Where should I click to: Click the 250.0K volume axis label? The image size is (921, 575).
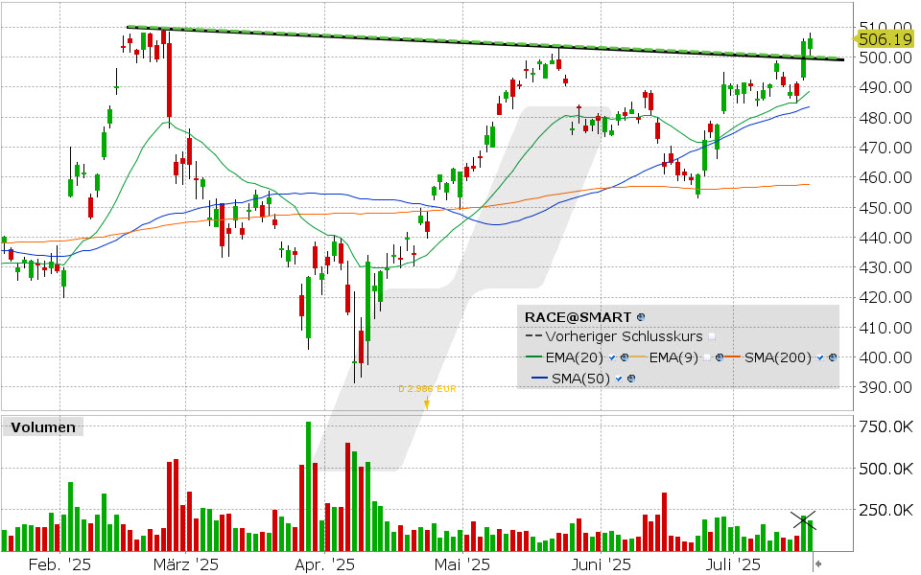click(886, 511)
